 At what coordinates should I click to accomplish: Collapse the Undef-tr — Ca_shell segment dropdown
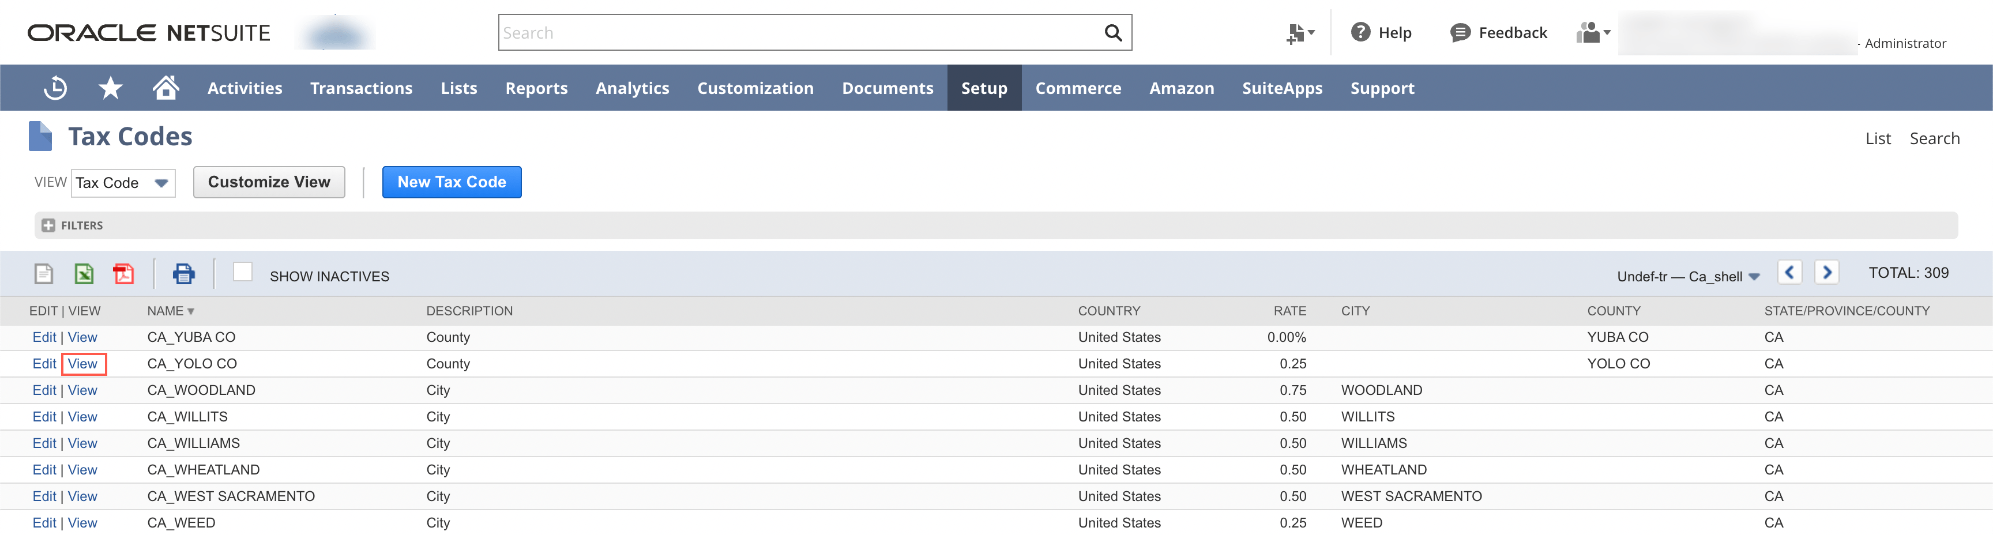(x=1754, y=276)
